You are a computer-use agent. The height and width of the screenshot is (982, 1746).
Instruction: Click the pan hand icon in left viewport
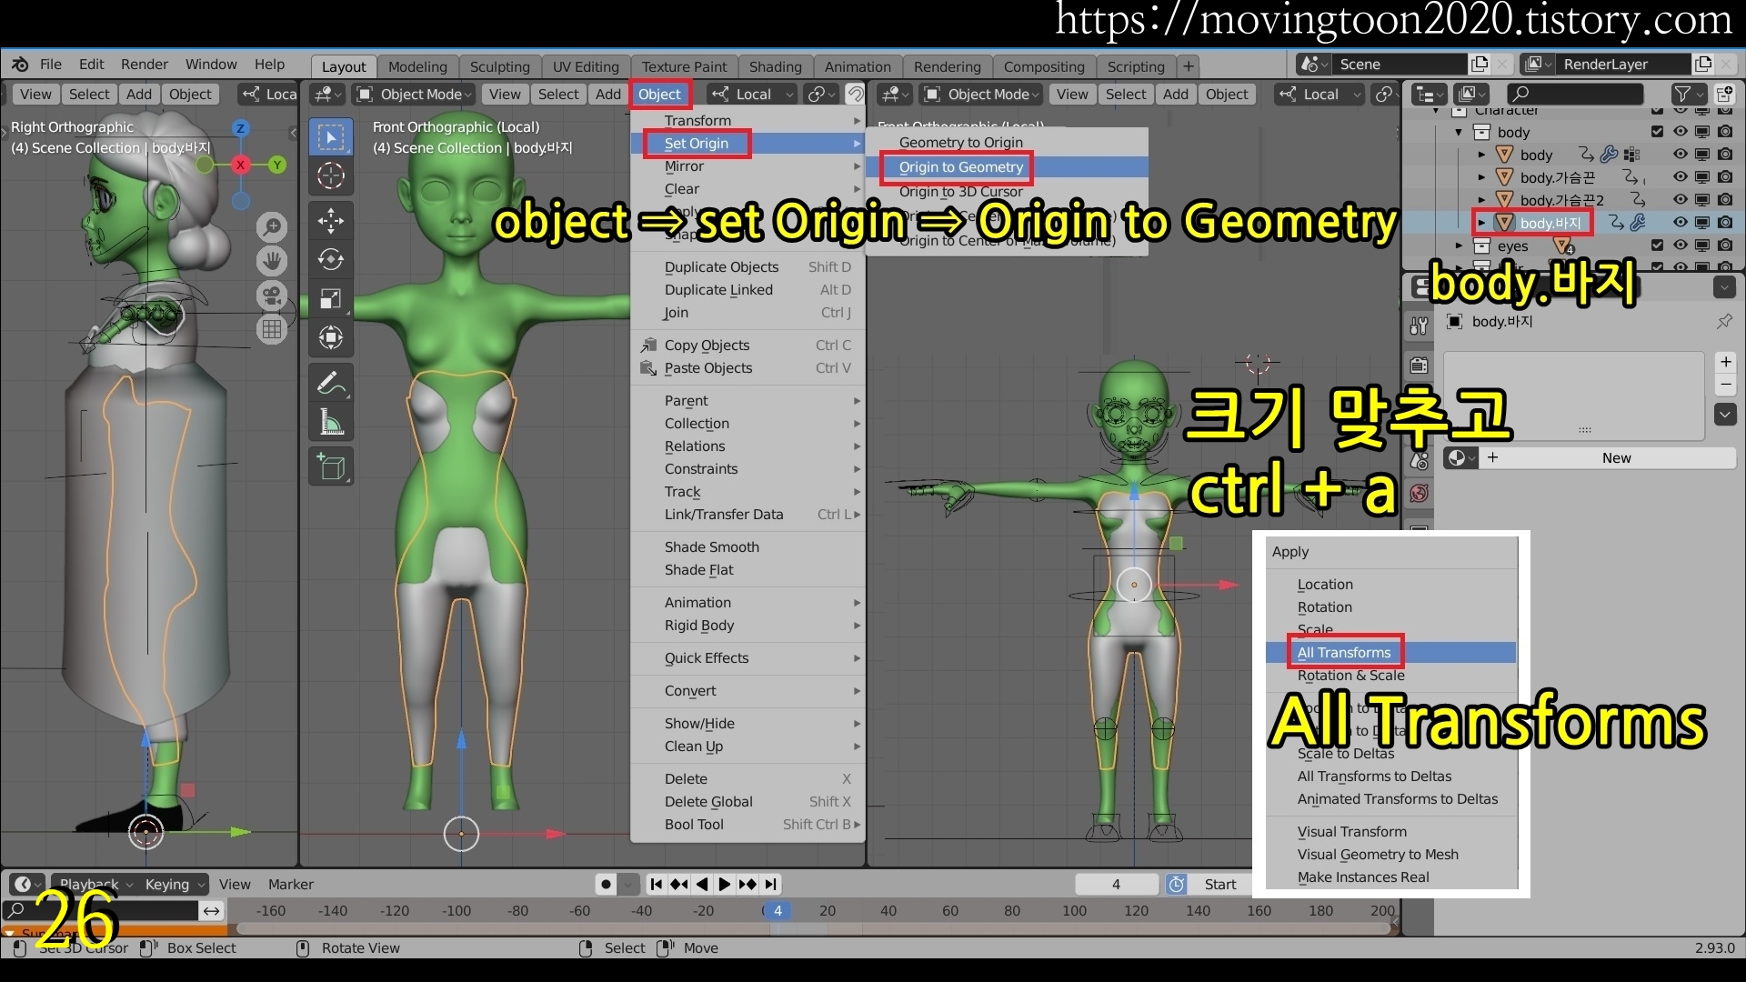point(272,262)
